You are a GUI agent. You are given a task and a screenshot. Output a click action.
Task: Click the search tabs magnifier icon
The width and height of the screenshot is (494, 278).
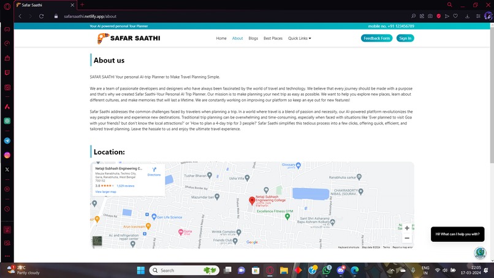point(450,5)
